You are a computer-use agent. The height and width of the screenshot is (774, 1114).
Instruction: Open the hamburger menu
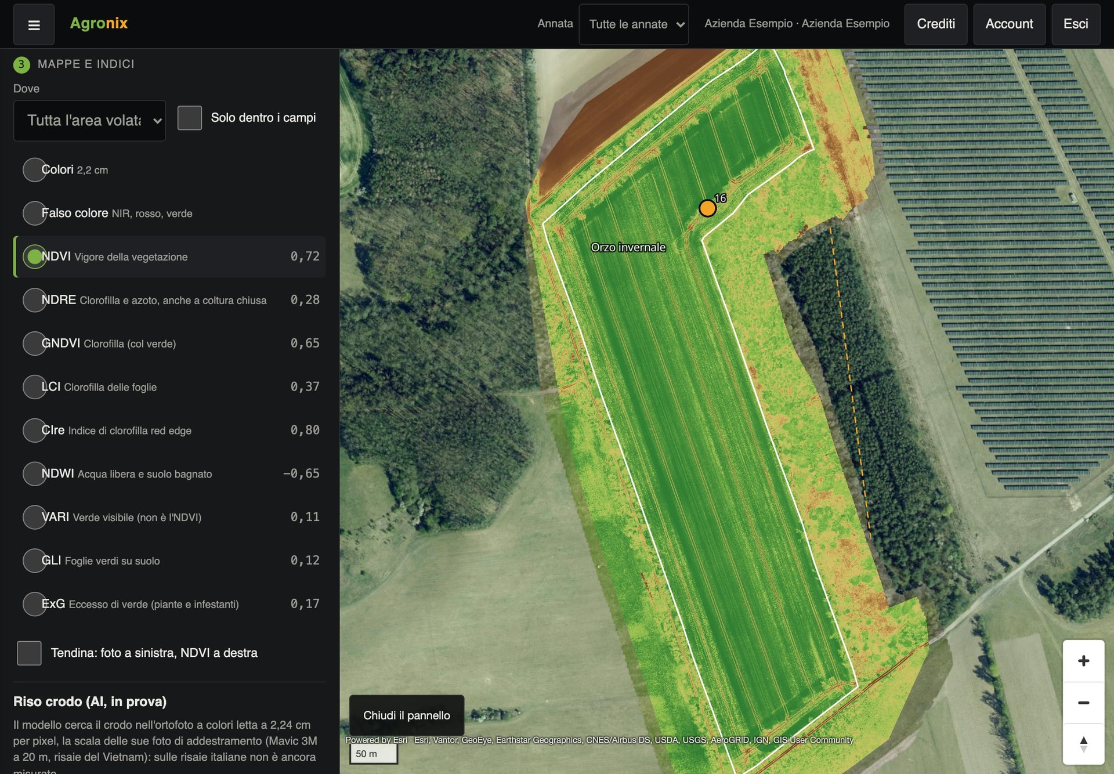coord(34,24)
